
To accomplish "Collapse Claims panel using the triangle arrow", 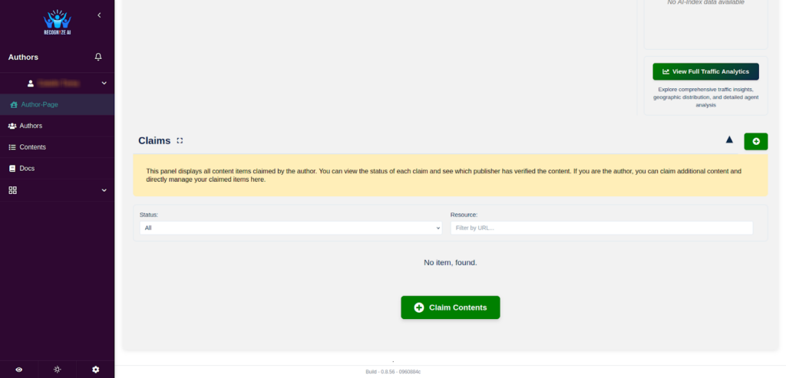I will pyautogui.click(x=729, y=140).
